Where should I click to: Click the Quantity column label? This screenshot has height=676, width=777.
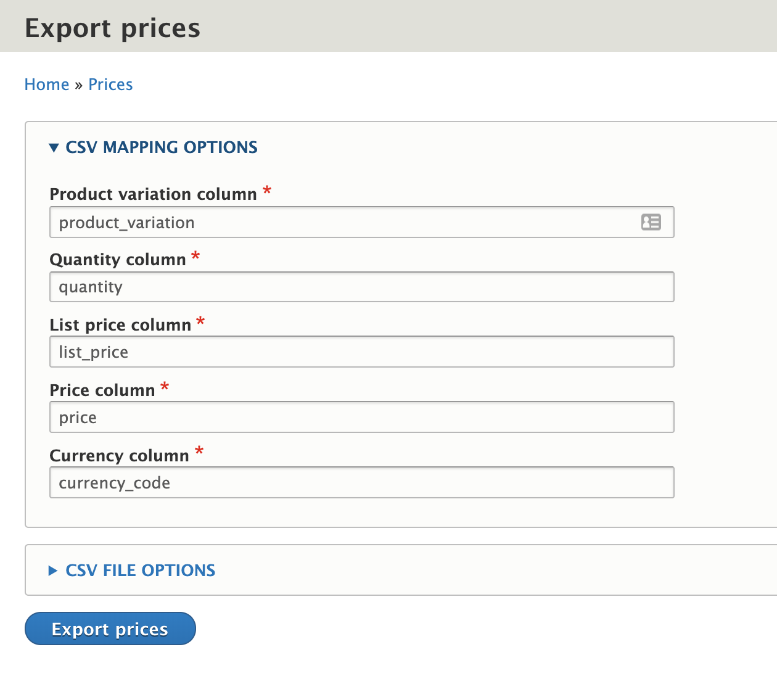pos(118,260)
